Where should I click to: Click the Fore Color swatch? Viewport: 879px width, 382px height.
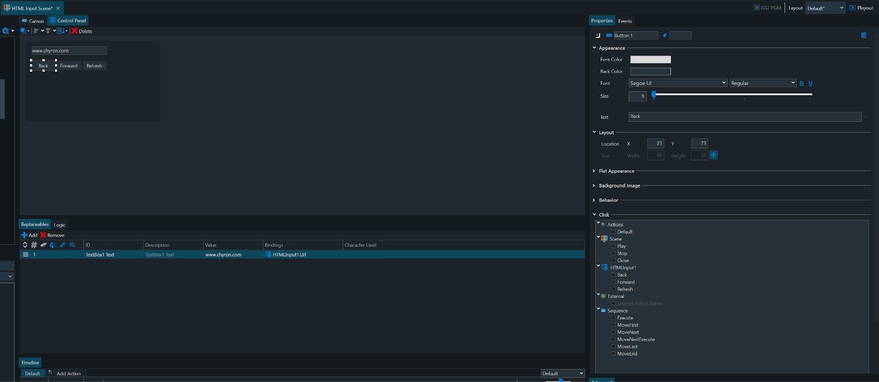pos(650,59)
